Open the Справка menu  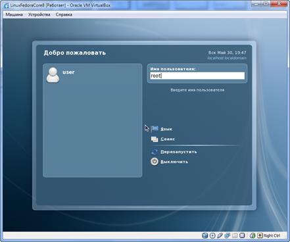(x=64, y=14)
